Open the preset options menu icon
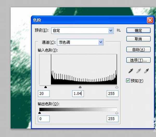This screenshot has width=156, height=137. click(x=119, y=30)
